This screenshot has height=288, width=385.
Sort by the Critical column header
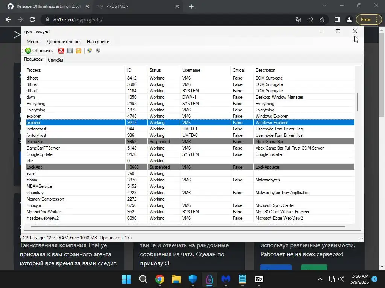[x=242, y=70]
